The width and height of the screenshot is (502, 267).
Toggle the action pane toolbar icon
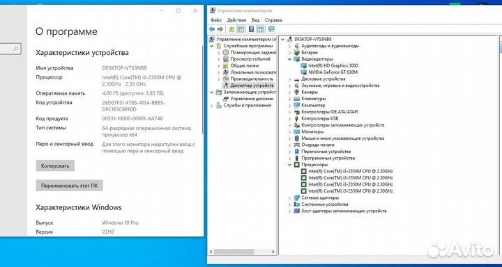pyautogui.click(x=261, y=29)
